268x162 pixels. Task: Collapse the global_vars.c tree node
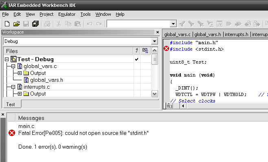pyautogui.click(x=13, y=66)
